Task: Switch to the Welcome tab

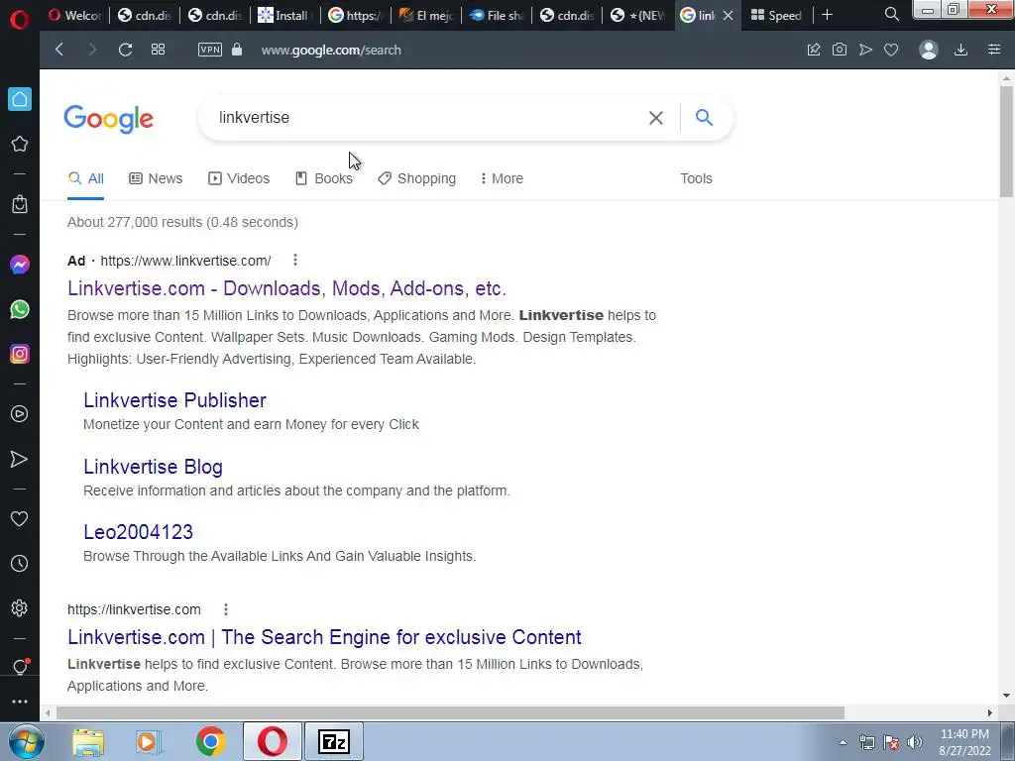Action: 74,15
